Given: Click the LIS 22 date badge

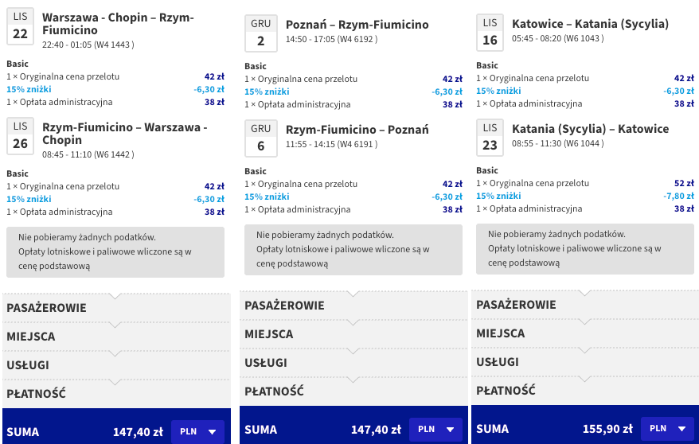Looking at the screenshot, I should [20, 26].
